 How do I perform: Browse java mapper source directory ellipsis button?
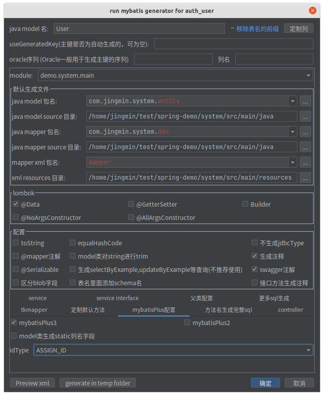[305, 147]
